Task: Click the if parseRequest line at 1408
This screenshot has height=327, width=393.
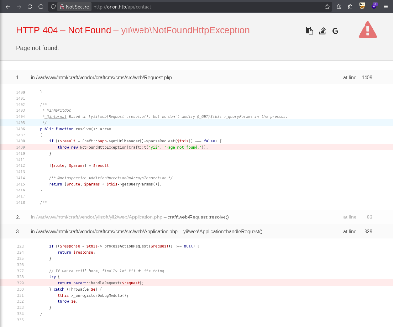Action: point(136,141)
